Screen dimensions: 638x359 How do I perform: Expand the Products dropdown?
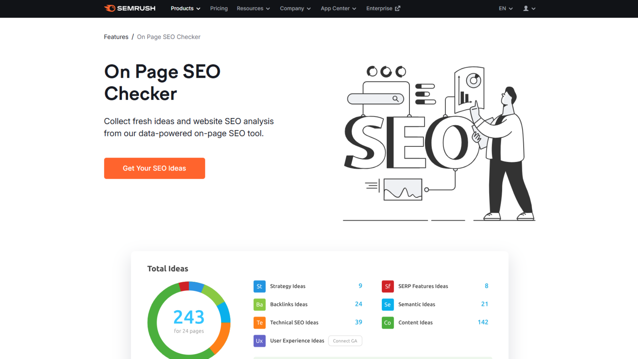(x=185, y=8)
